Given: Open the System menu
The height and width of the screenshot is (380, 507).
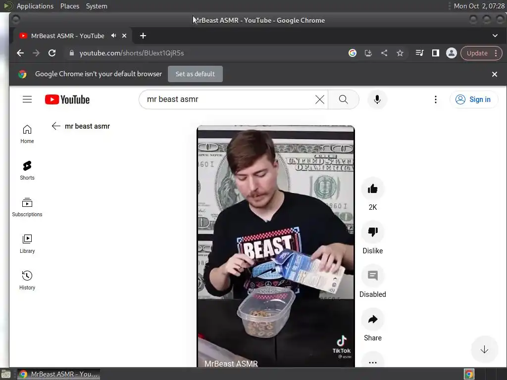Looking at the screenshot, I should click(97, 6).
